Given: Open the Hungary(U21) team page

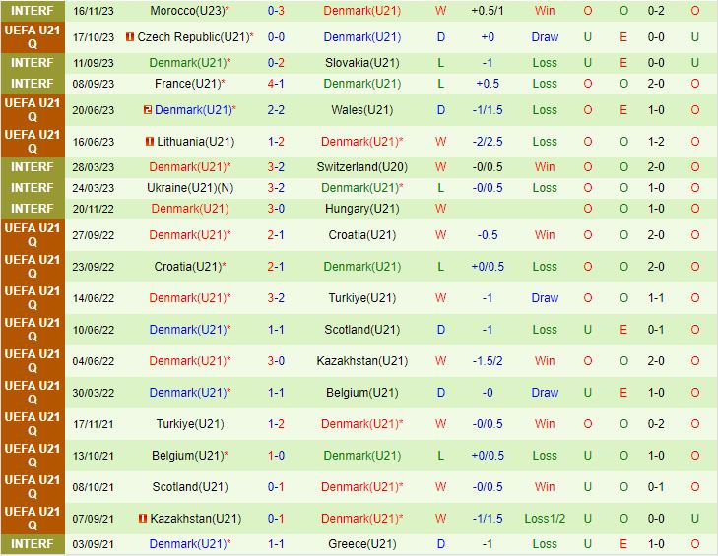Looking at the screenshot, I should pos(361,209).
